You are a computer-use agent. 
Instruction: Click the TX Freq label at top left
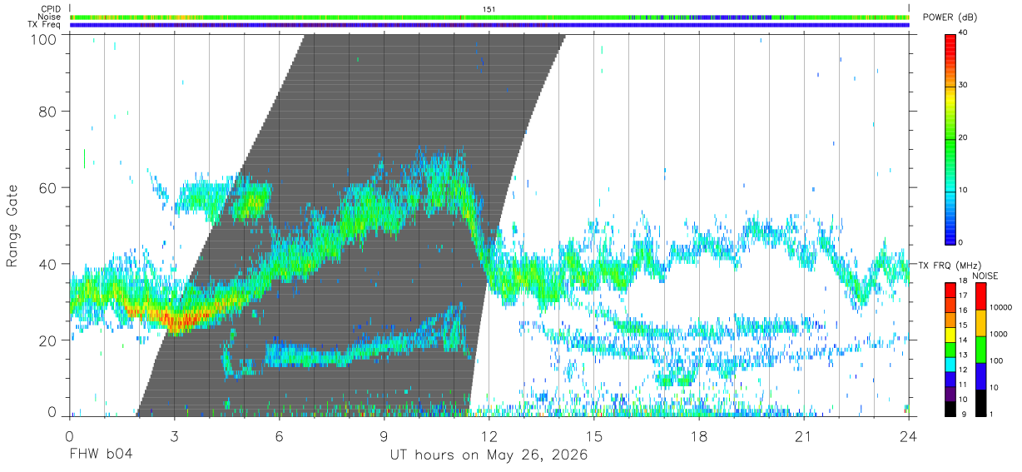point(46,24)
